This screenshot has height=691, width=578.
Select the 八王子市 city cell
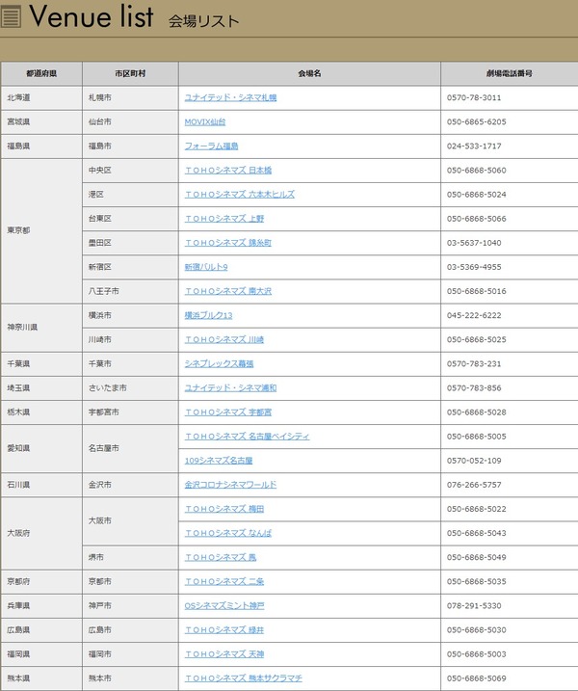130,291
